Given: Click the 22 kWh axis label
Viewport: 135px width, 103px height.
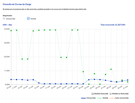Looking at the screenshot, I should pyautogui.click(x=7, y=57).
